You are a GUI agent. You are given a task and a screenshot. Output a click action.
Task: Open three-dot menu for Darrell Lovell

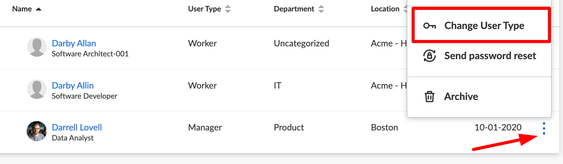[x=544, y=128]
